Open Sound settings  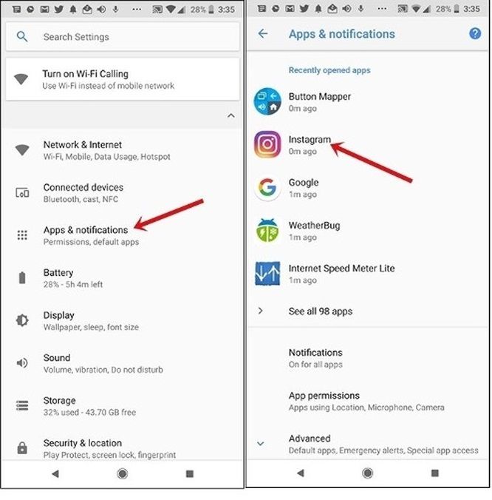[123, 363]
